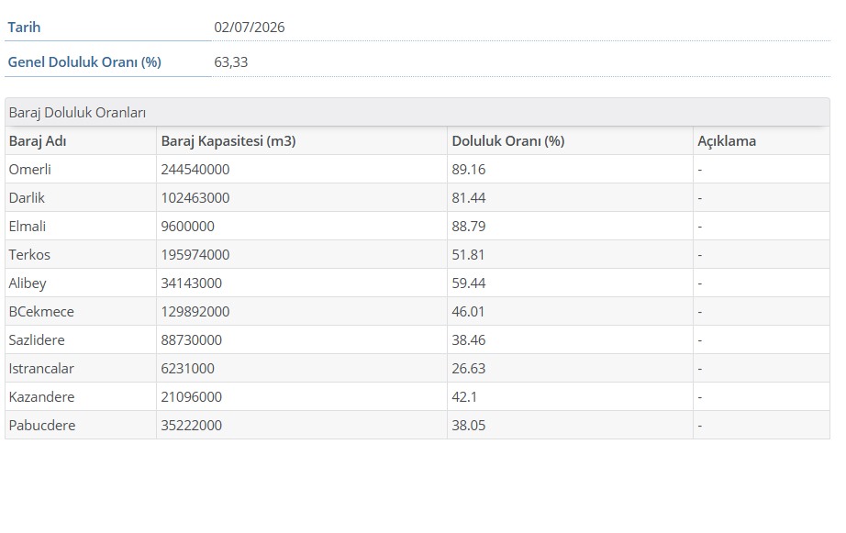This screenshot has height=533, width=846.
Task: Click capacity value 34143000
Action: click(x=192, y=283)
